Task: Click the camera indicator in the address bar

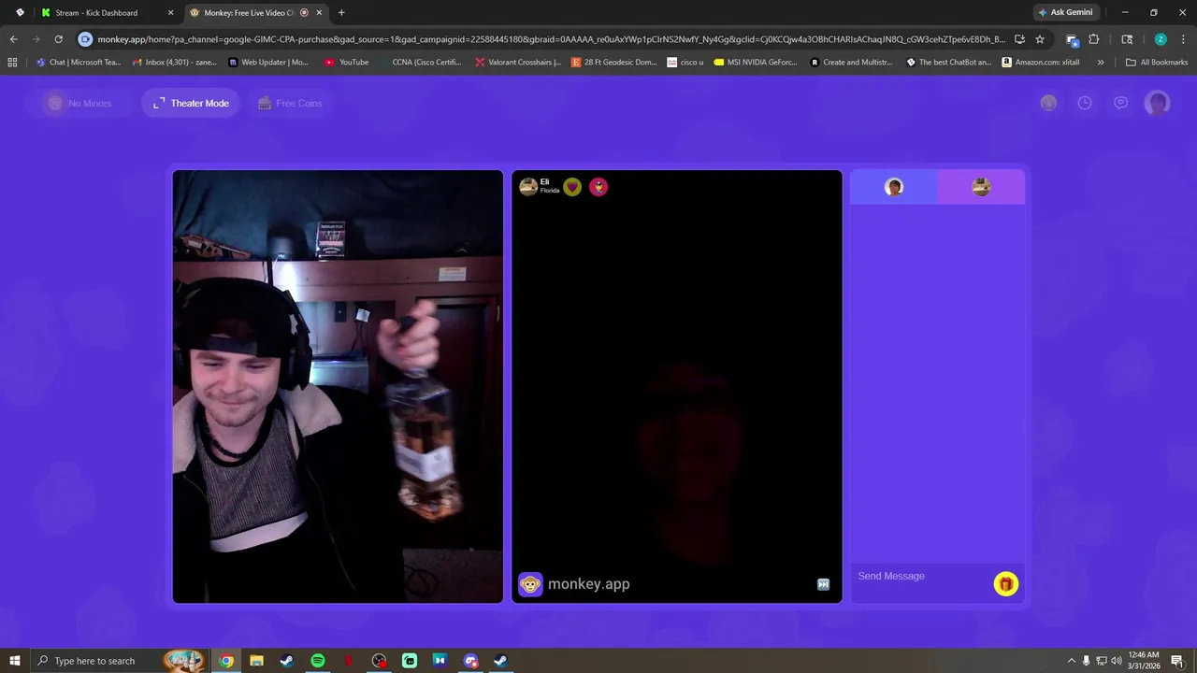Action: pyautogui.click(x=86, y=39)
